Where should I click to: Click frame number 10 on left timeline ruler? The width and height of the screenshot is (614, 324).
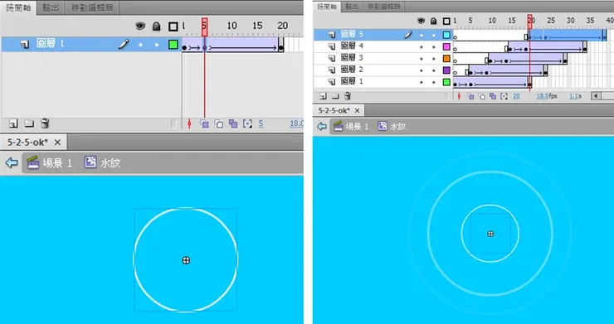(231, 26)
